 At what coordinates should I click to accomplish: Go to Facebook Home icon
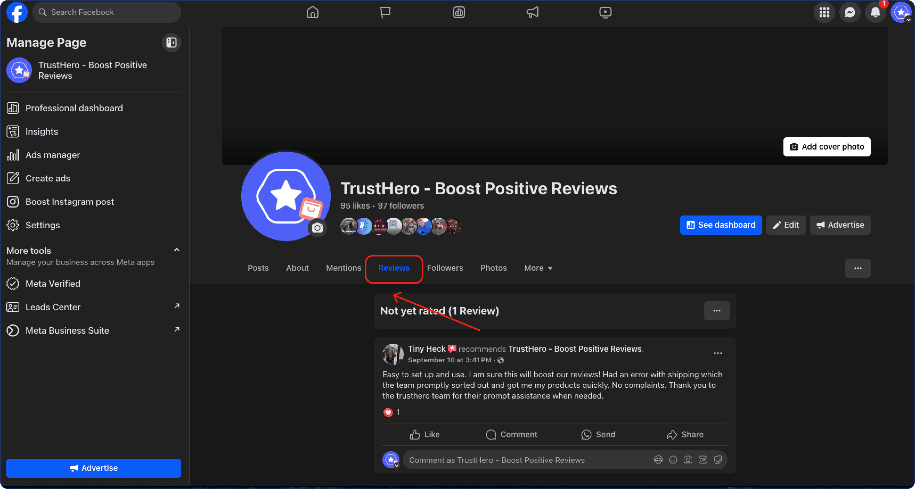pos(312,13)
